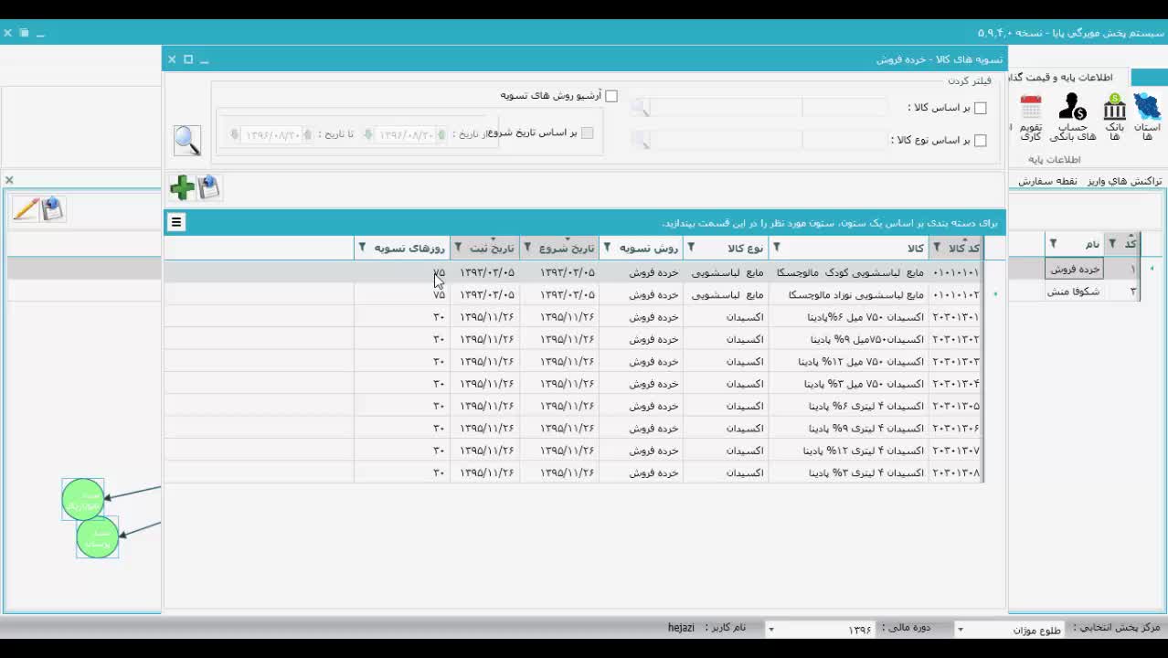Screen dimensions: 1168x658
Task: Click the save disk icon beside the plus
Action: tap(209, 187)
